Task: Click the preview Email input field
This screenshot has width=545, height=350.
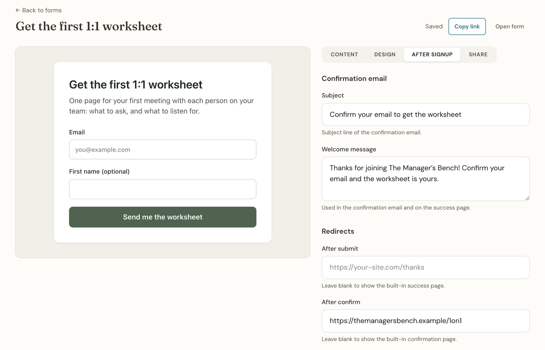Action: tap(163, 150)
